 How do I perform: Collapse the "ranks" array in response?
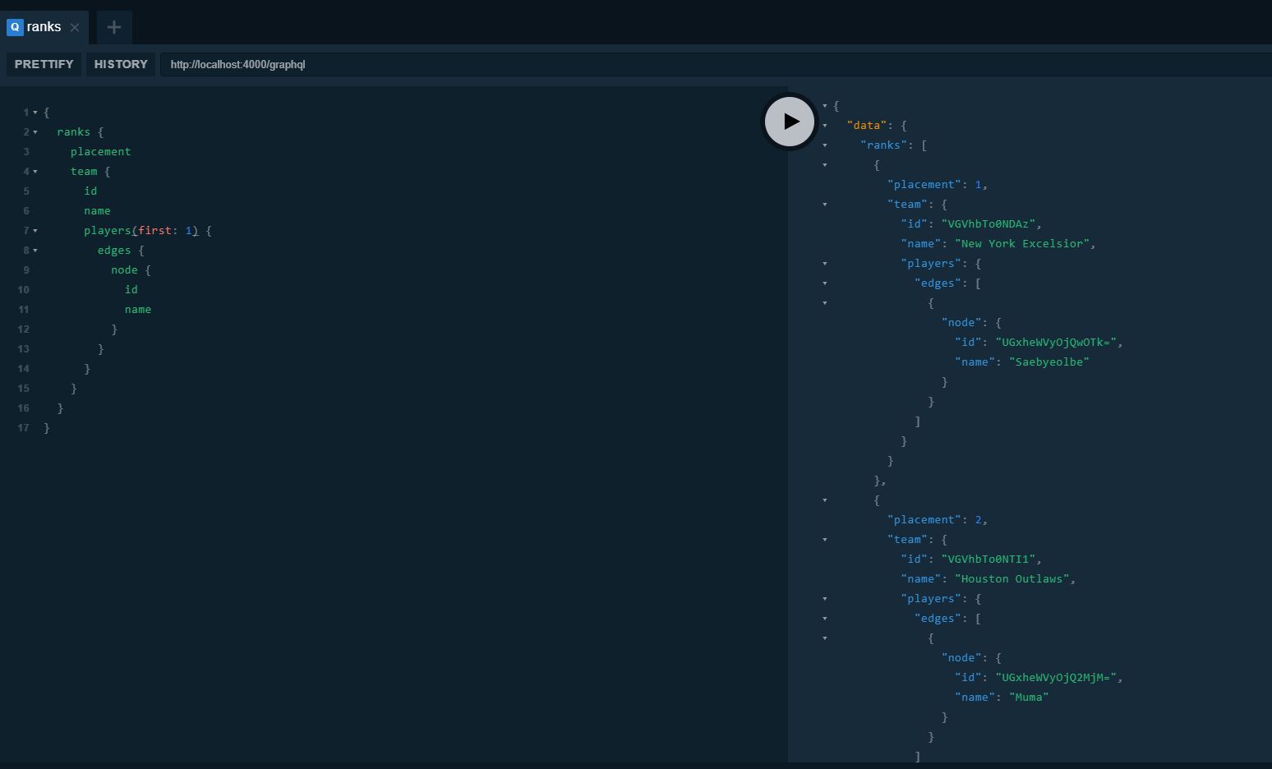click(825, 145)
